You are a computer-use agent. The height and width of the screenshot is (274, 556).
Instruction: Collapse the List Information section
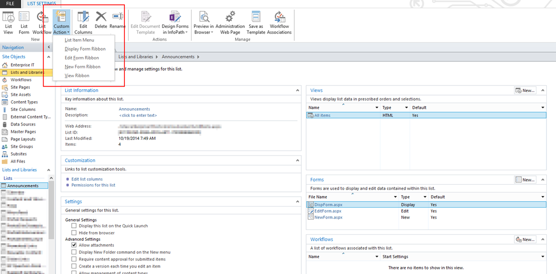(x=297, y=90)
